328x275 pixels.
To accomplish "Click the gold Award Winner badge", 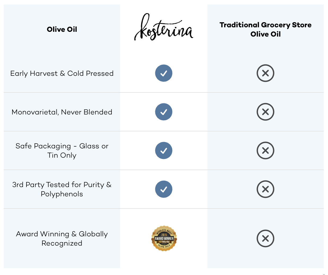I will 164,238.
